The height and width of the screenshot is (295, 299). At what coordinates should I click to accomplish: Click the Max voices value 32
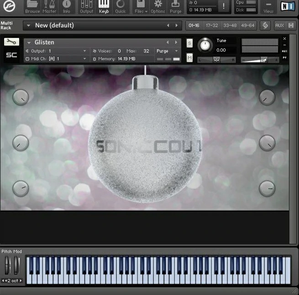tap(146, 51)
